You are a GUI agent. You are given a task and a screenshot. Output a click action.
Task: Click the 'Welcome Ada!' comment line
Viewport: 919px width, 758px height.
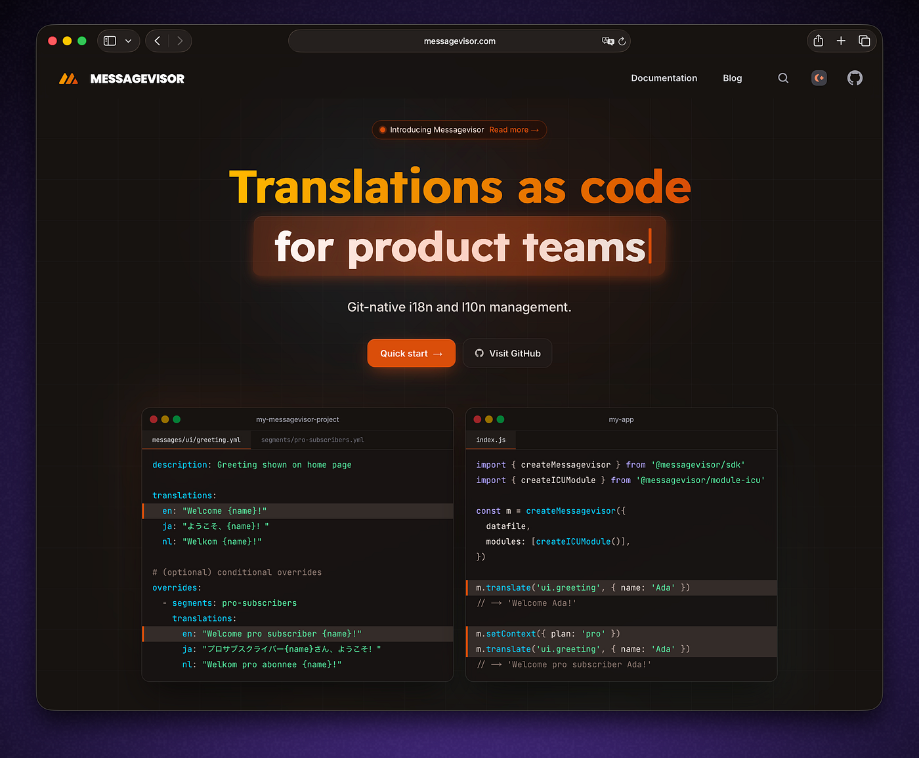click(526, 603)
